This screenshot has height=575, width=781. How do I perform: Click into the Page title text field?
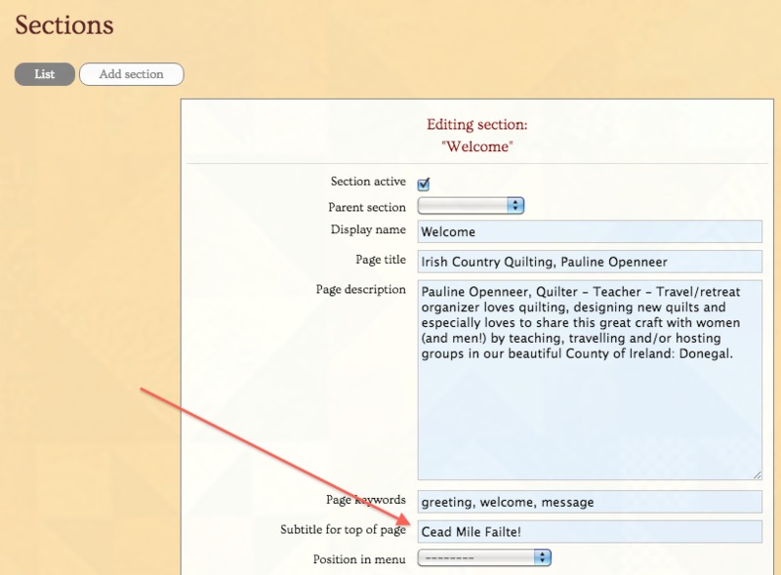(x=589, y=262)
